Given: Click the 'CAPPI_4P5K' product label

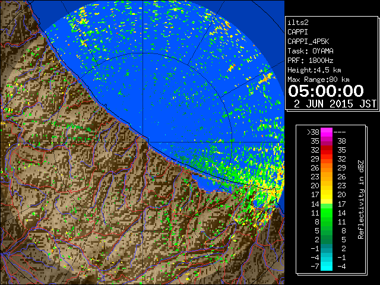Looking at the screenshot, I should 308,42.
